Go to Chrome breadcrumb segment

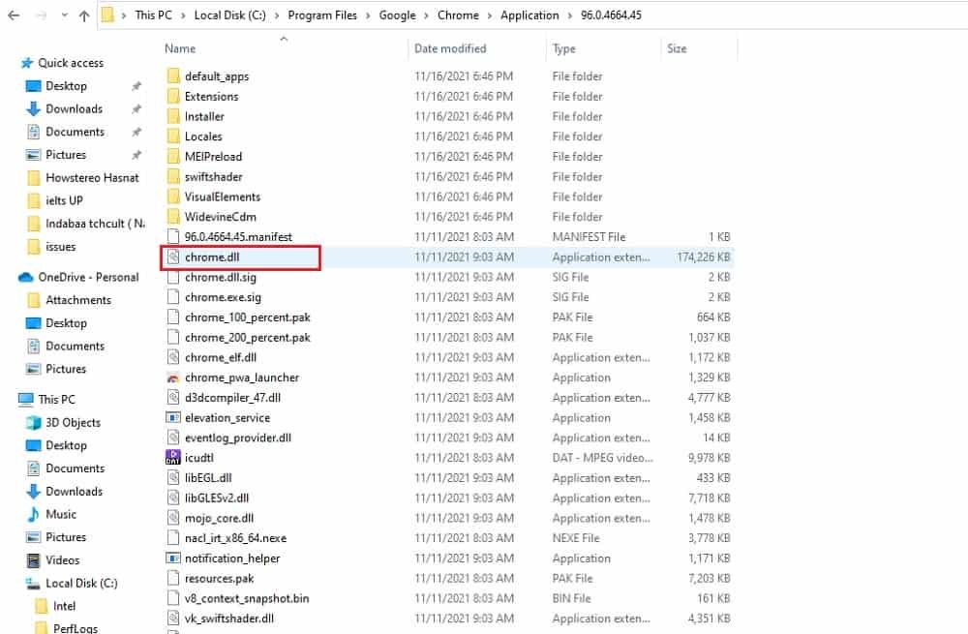(458, 15)
